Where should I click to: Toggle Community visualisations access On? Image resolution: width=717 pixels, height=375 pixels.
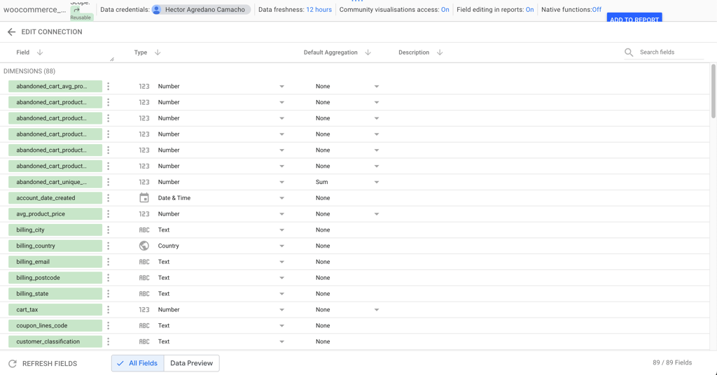445,10
